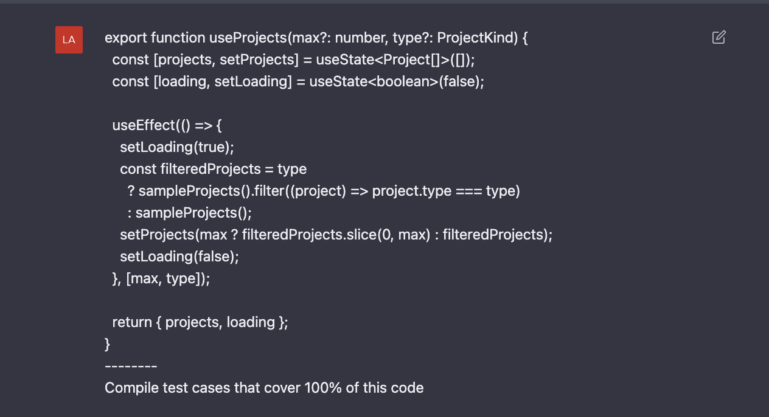Click the 'return { projects, loading };' line
The width and height of the screenshot is (769, 417).
[x=200, y=322]
